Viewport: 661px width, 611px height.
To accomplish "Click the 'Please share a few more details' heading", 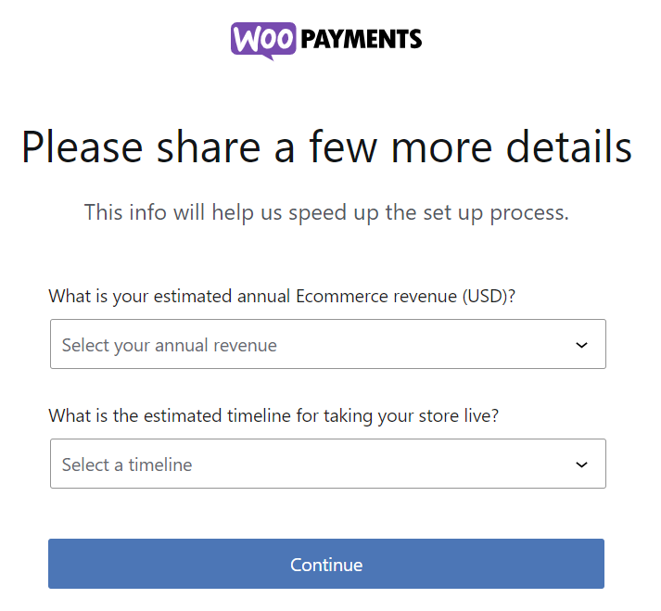I will 326,147.
